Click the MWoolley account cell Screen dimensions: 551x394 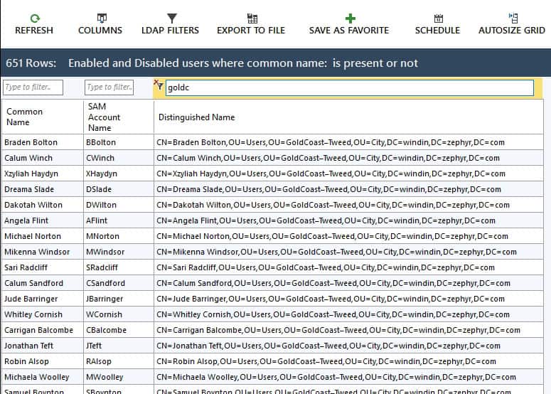(119, 377)
